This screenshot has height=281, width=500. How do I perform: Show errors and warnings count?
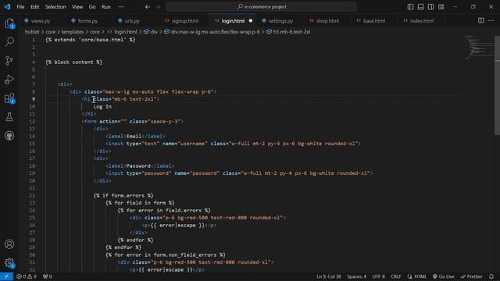(x=27, y=276)
